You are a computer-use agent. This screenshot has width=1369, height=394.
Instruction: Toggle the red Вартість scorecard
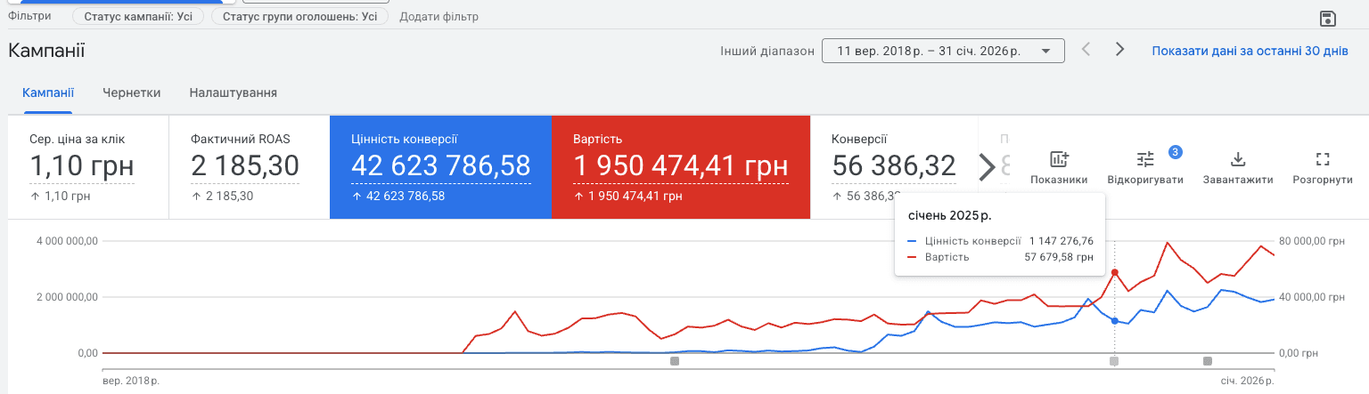(x=681, y=166)
